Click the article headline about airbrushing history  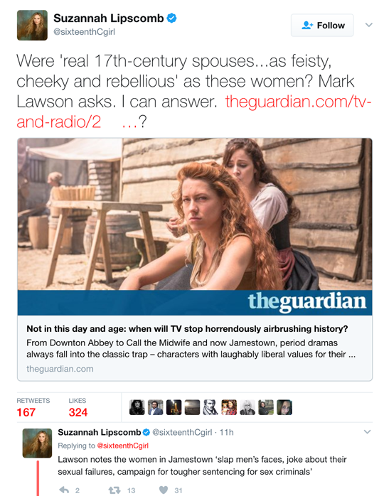[187, 329]
